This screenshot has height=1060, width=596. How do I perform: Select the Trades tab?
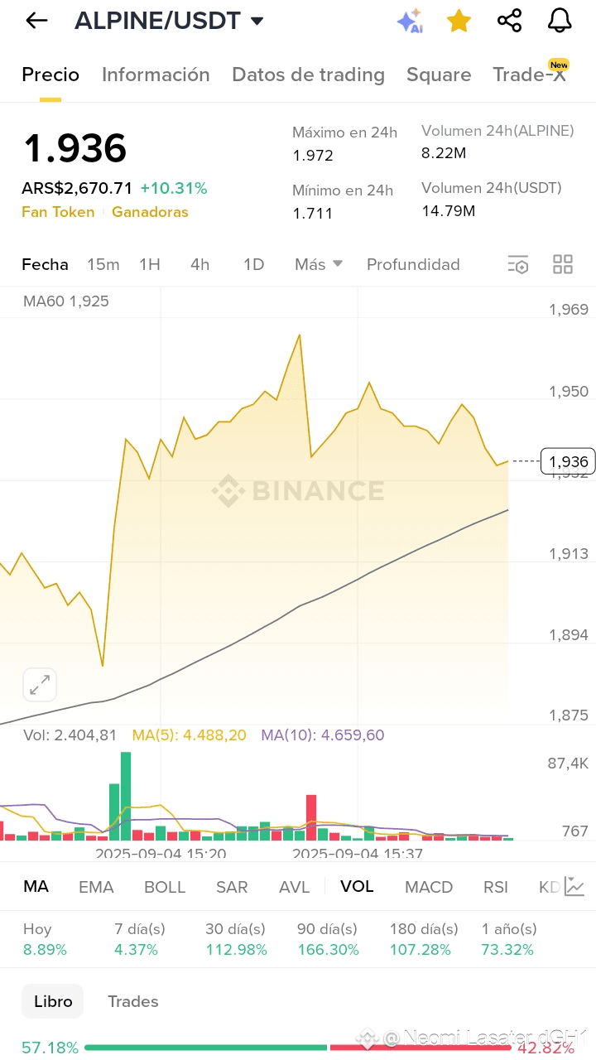133,1001
